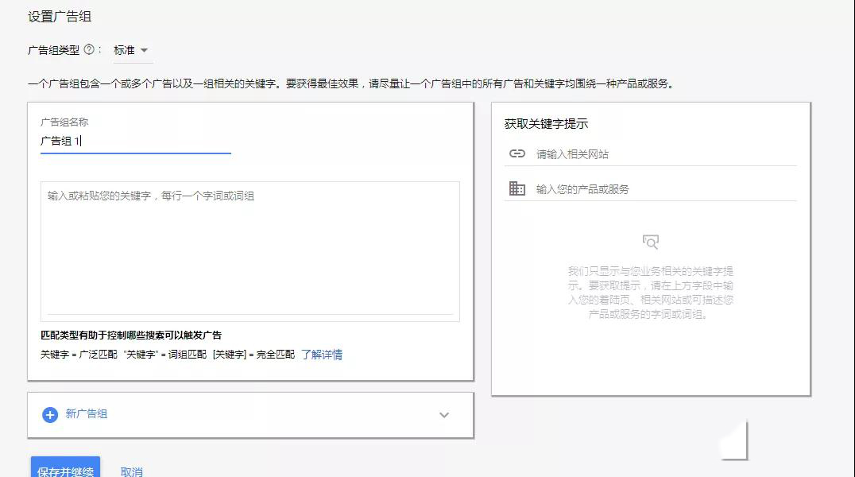Click 取消 to cancel the setup

click(132, 470)
